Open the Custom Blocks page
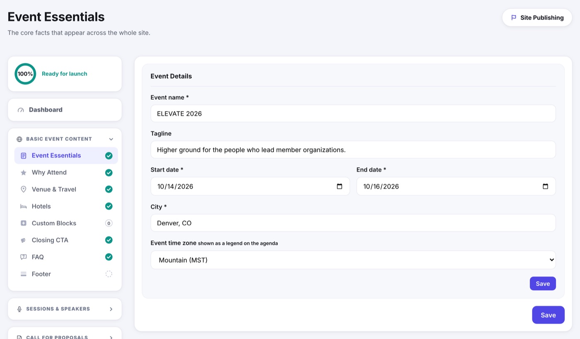Image resolution: width=580 pixels, height=339 pixels. 66,223
